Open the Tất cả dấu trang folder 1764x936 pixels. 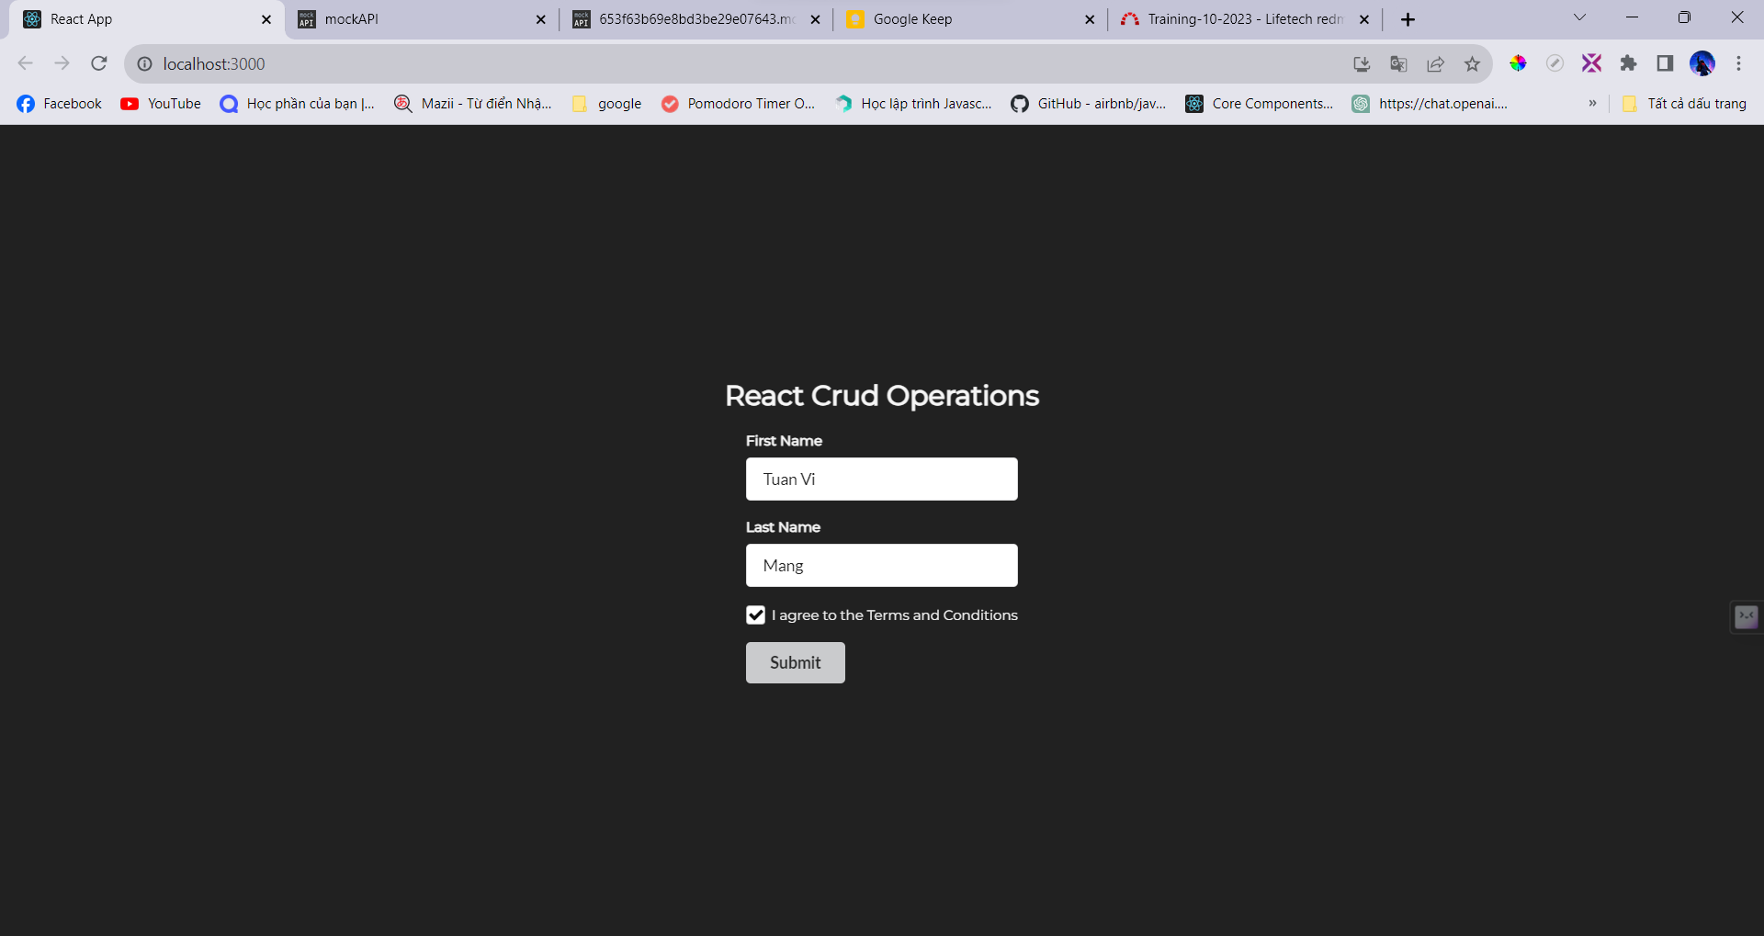coord(1684,104)
